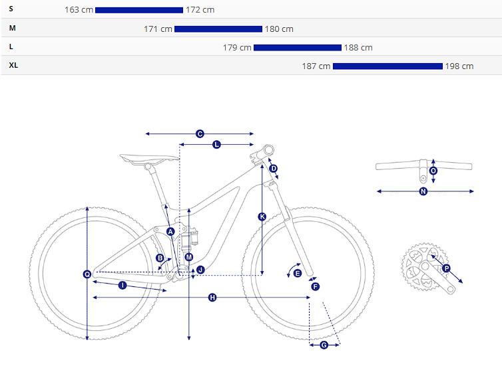Image resolution: width=502 pixels, height=372 pixels.
Task: Select the L reach marker
Action: click(x=216, y=144)
